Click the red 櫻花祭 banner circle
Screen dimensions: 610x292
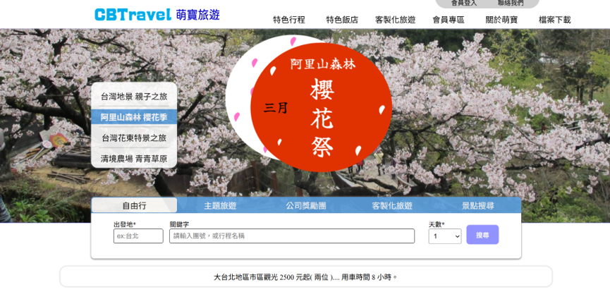tap(321, 107)
